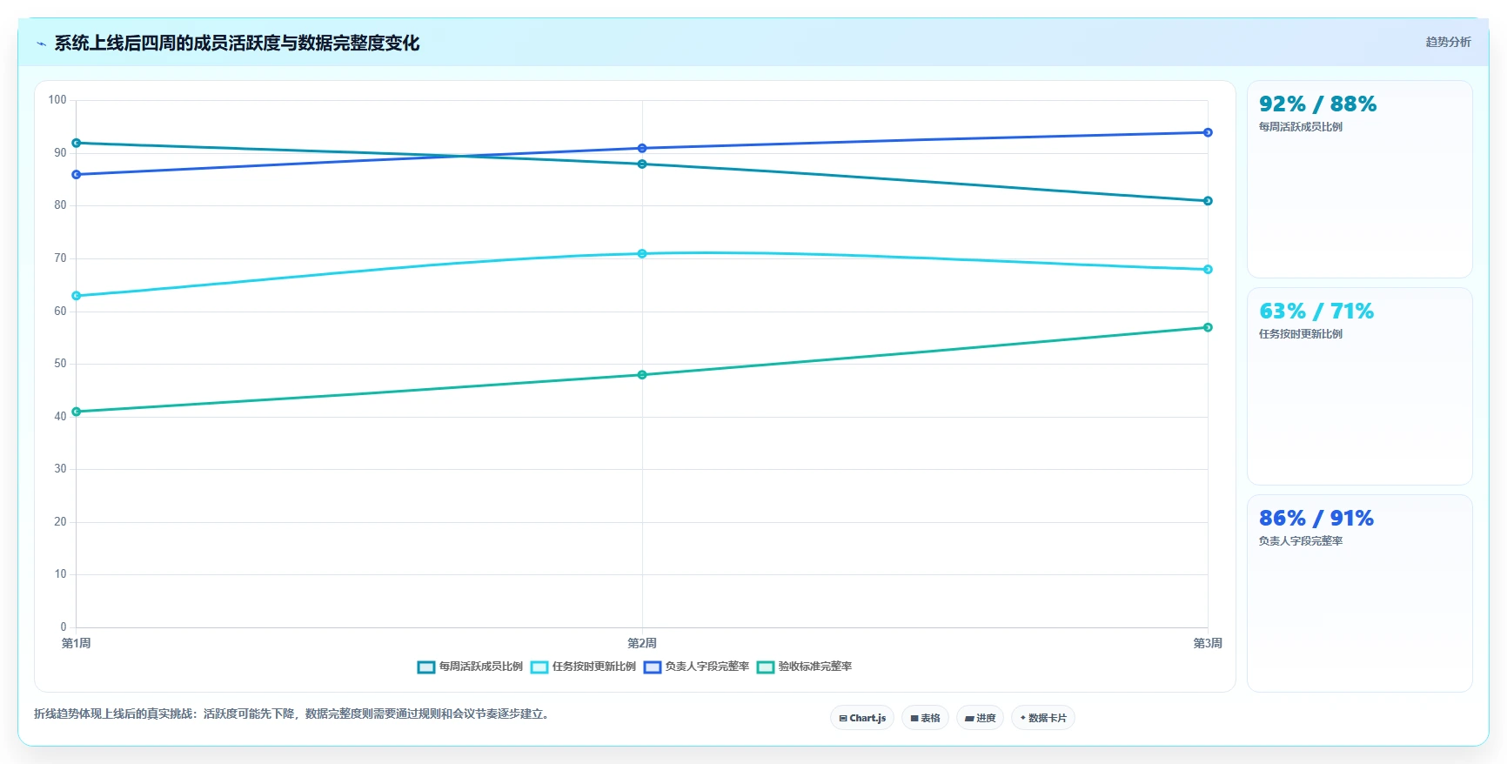The height and width of the screenshot is (764, 1507).
Task: Click the 第2周 x-axis label
Action: click(642, 644)
